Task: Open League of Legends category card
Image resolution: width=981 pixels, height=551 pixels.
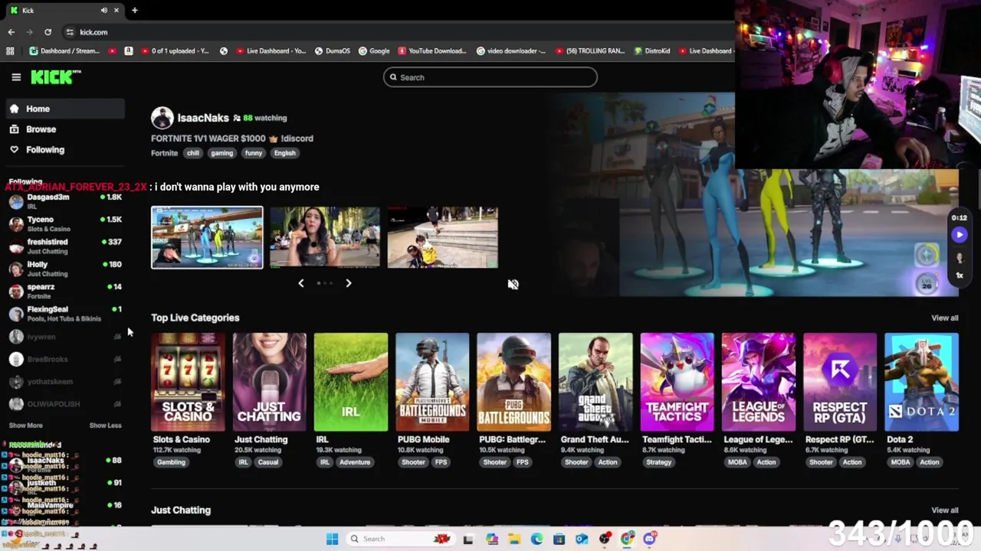Action: pos(759,382)
